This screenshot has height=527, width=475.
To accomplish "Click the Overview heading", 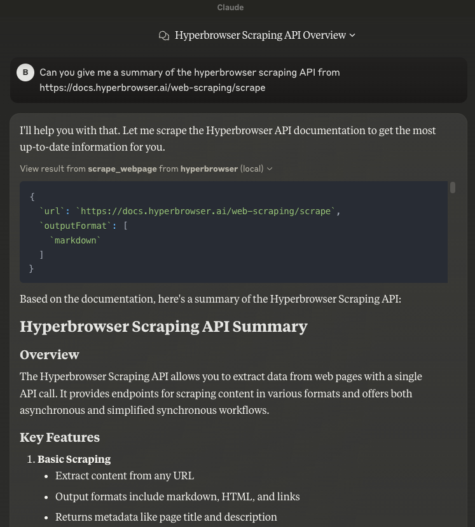I will [50, 355].
